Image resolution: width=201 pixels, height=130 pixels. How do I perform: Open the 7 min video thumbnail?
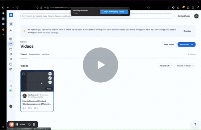click(37, 81)
